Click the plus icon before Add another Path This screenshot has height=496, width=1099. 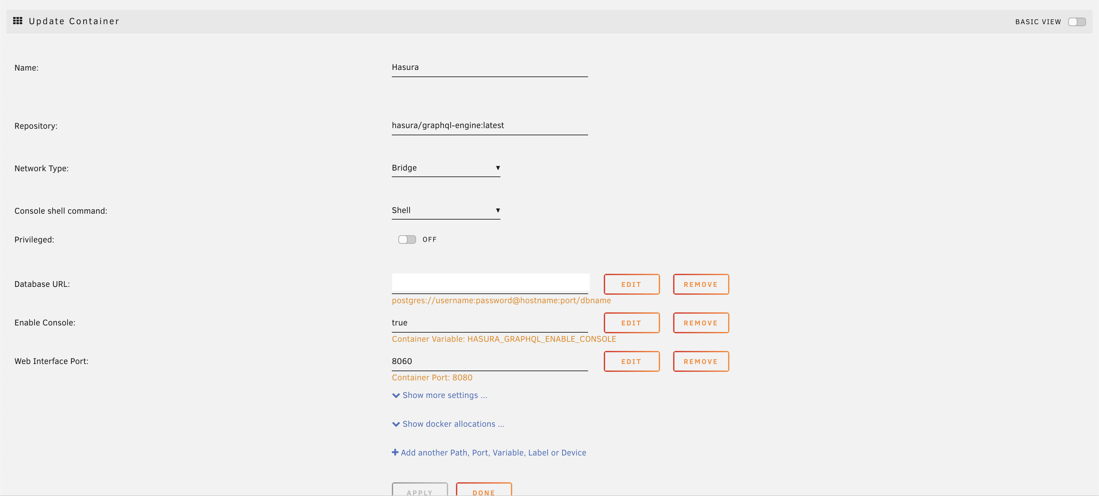click(395, 452)
